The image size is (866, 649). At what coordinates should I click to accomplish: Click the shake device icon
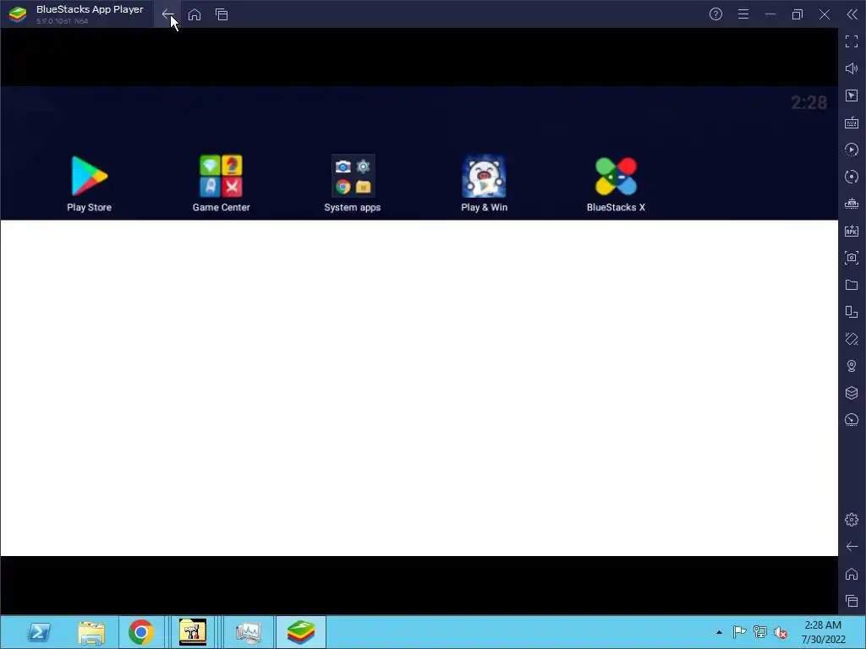point(852,339)
